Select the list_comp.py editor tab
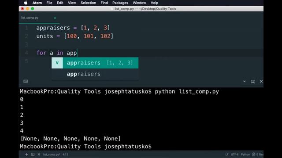 (39, 18)
